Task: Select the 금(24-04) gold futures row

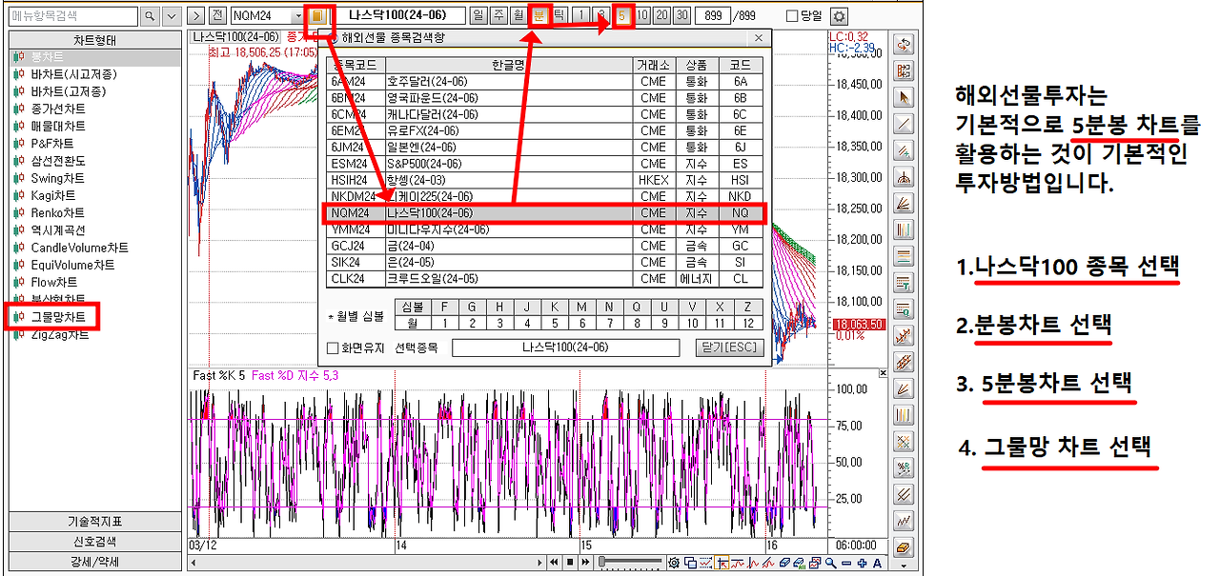Action: (544, 246)
